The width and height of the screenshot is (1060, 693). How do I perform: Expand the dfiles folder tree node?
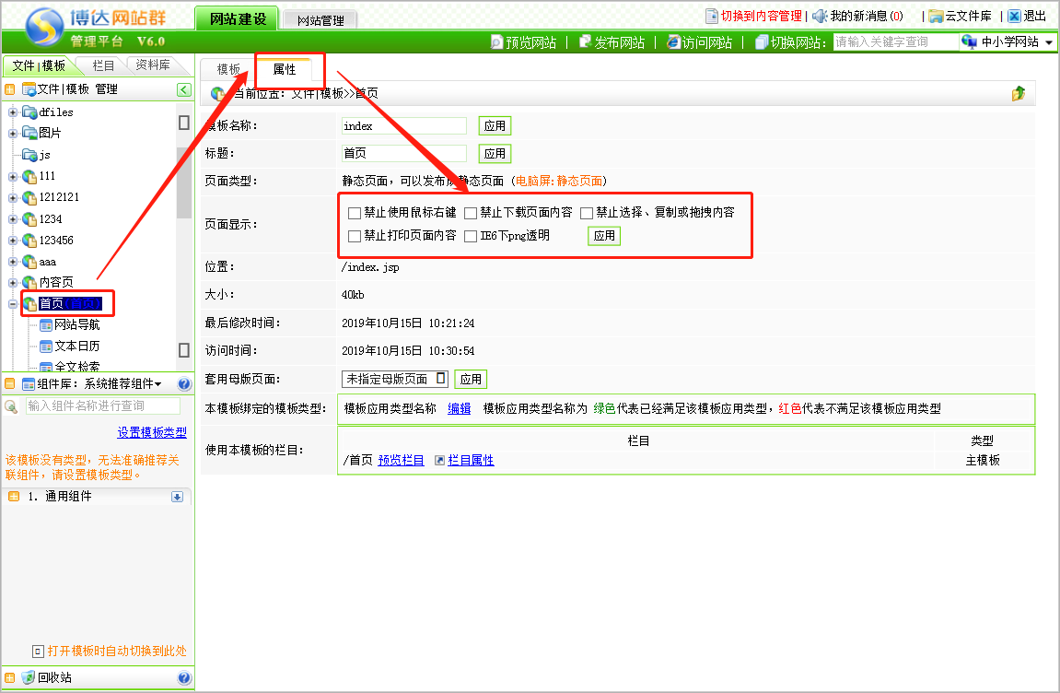click(13, 112)
